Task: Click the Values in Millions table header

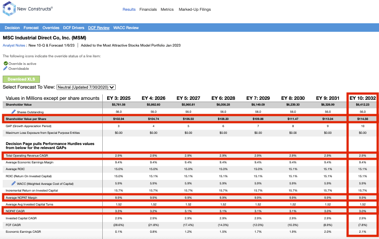Action: click(52, 98)
